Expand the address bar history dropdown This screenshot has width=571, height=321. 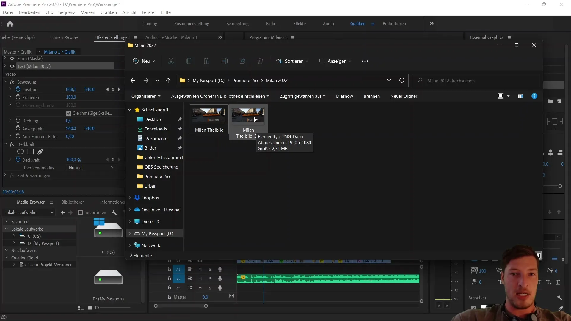pos(389,81)
